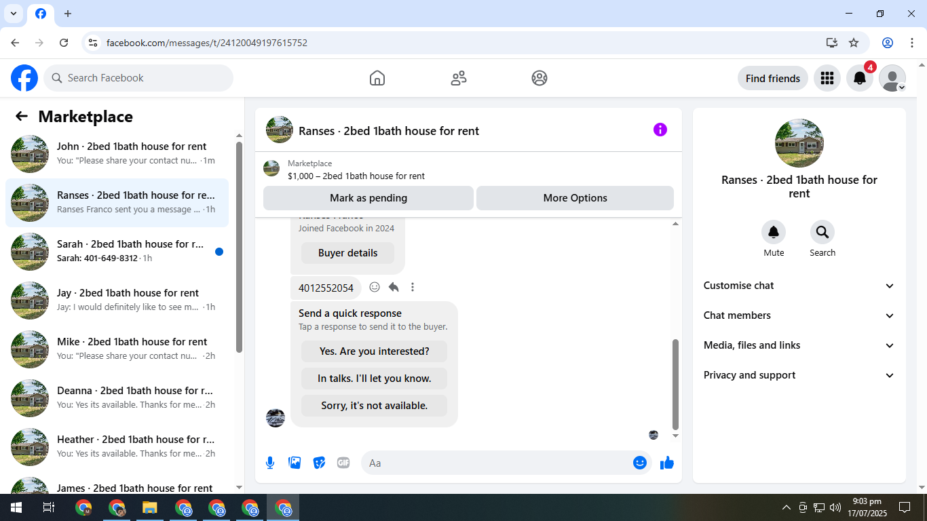Viewport: 927px width, 521px height.
Task: Choose a sticker from the sticker icon
Action: click(319, 463)
